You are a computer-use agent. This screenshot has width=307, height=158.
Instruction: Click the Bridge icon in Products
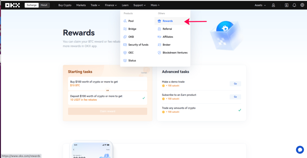125,29
